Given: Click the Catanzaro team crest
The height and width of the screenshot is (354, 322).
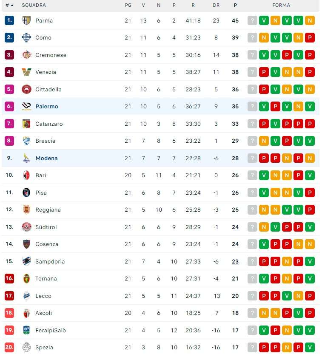Looking at the screenshot, I should coord(26,124).
